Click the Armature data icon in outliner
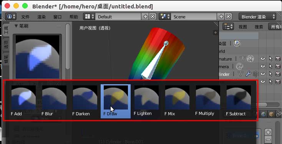This screenshot has width=282, height=144. (242, 59)
